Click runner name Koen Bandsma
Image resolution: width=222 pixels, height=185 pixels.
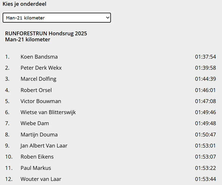point(39,57)
